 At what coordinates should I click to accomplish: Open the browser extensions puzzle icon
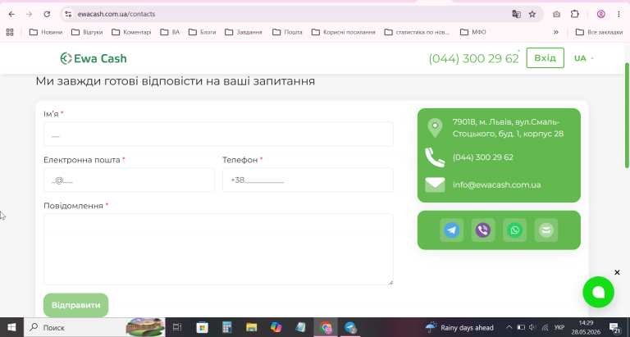coord(575,14)
